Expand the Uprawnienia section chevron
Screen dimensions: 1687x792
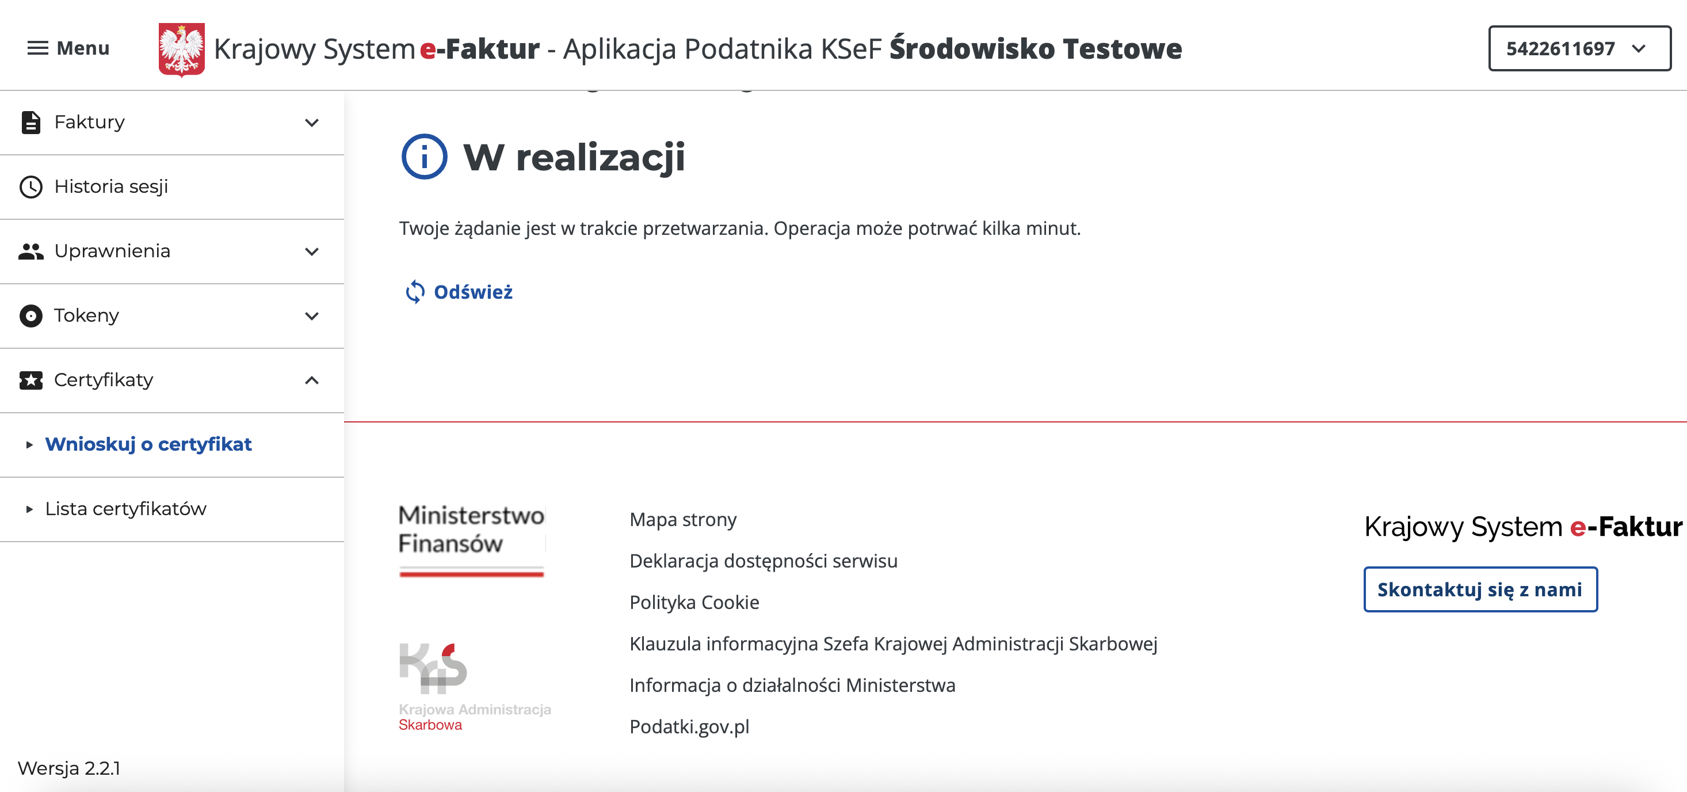pyautogui.click(x=312, y=252)
